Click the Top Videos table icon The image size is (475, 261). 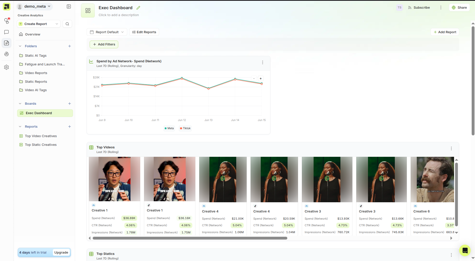[x=91, y=147]
